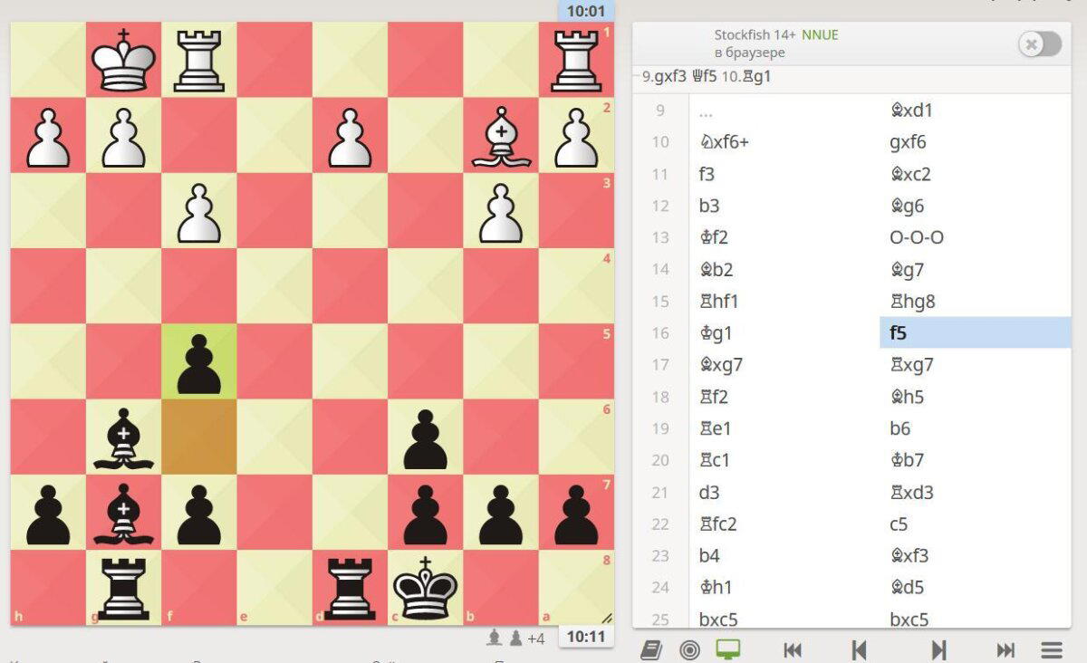Screen dimensions: 1087x663
Task: Go to move 12 Bg6
Action: pos(975,206)
